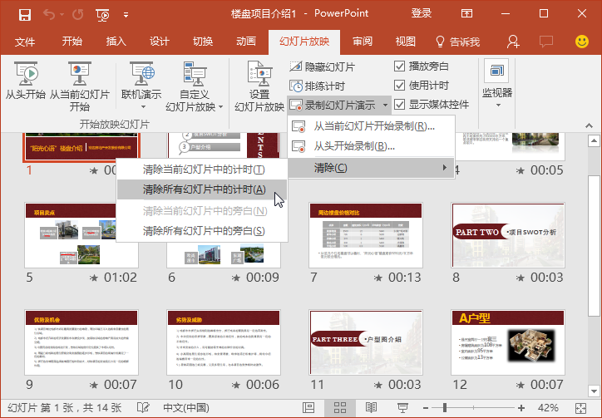Toggle 播放旁白 checkbox
The width and height of the screenshot is (602, 418).
coord(400,66)
